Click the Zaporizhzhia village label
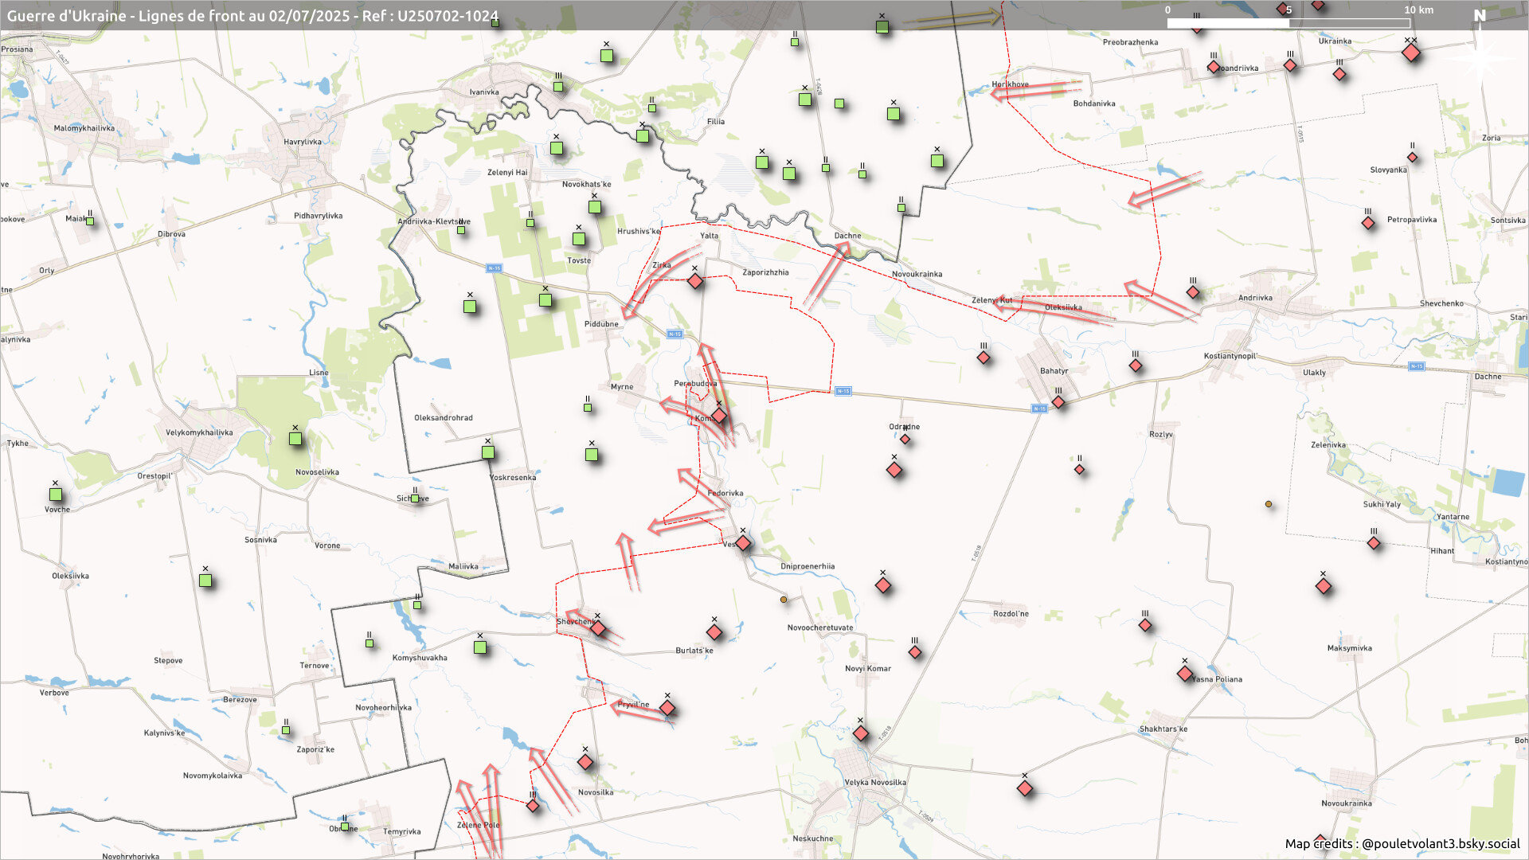This screenshot has width=1529, height=860. pos(765,272)
